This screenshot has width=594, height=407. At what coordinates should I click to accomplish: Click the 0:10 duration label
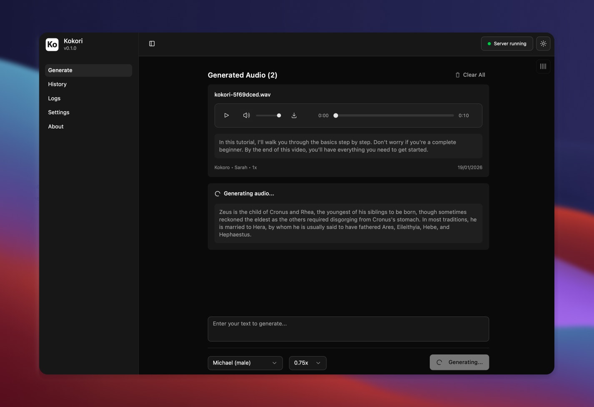tap(464, 116)
